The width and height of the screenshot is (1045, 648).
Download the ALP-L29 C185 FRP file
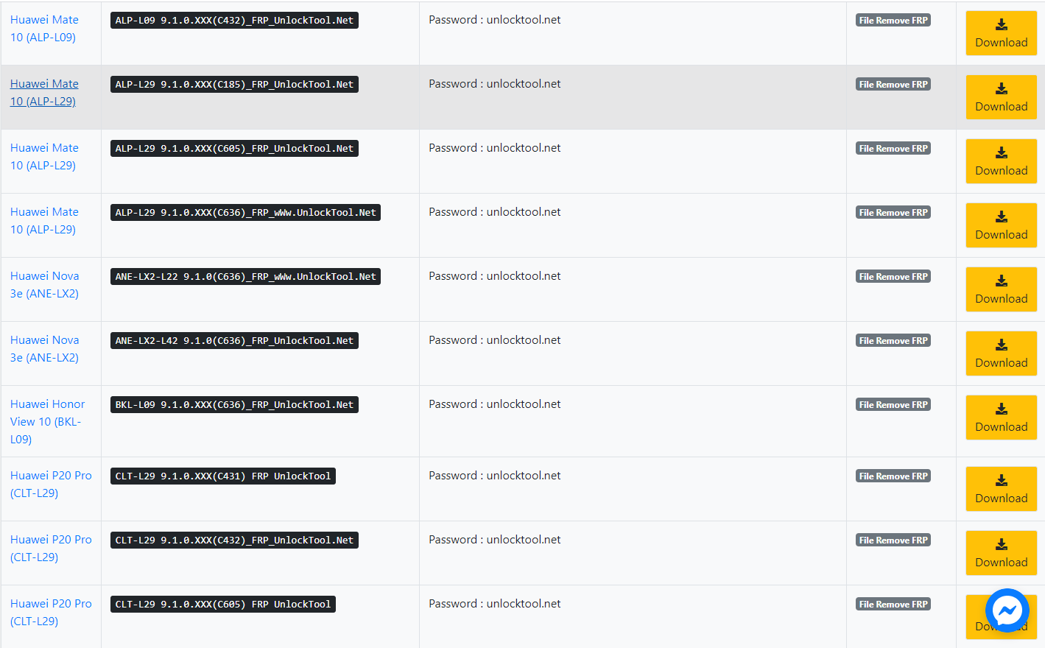[x=1001, y=97]
